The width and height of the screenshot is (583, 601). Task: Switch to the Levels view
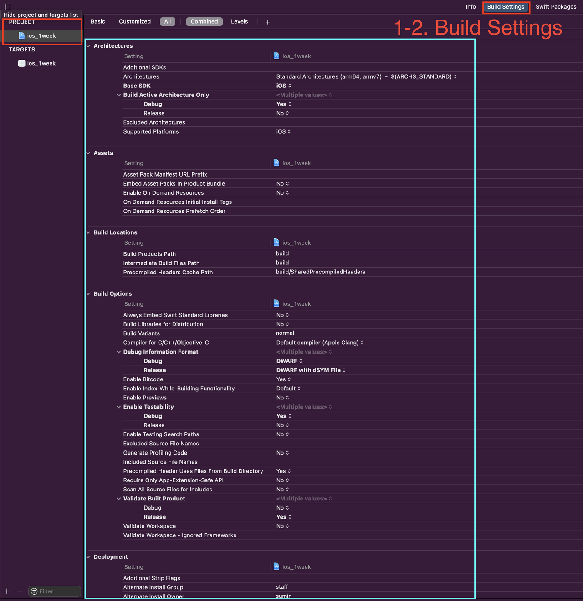(x=240, y=21)
